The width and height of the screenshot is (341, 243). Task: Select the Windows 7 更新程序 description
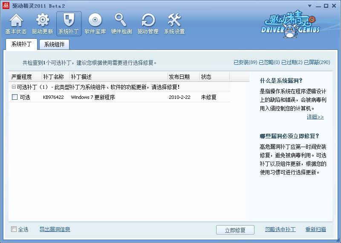[x=93, y=97]
